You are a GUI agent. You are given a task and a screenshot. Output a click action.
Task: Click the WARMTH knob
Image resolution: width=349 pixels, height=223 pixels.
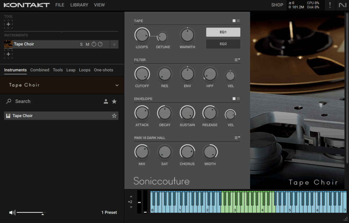(x=187, y=35)
